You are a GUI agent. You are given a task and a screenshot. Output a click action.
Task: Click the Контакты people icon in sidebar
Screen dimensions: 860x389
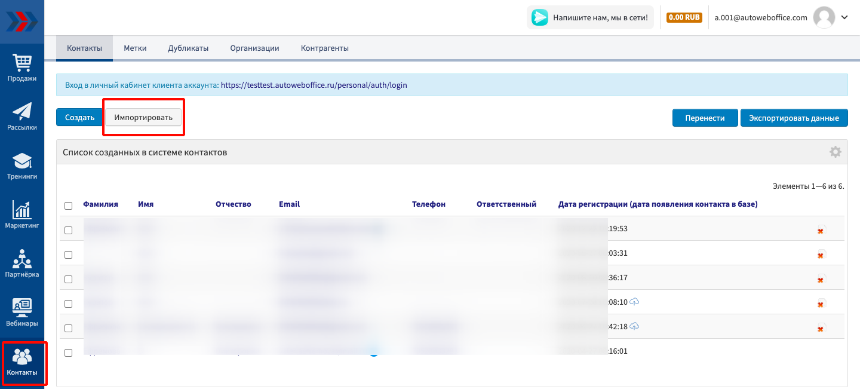click(x=22, y=362)
